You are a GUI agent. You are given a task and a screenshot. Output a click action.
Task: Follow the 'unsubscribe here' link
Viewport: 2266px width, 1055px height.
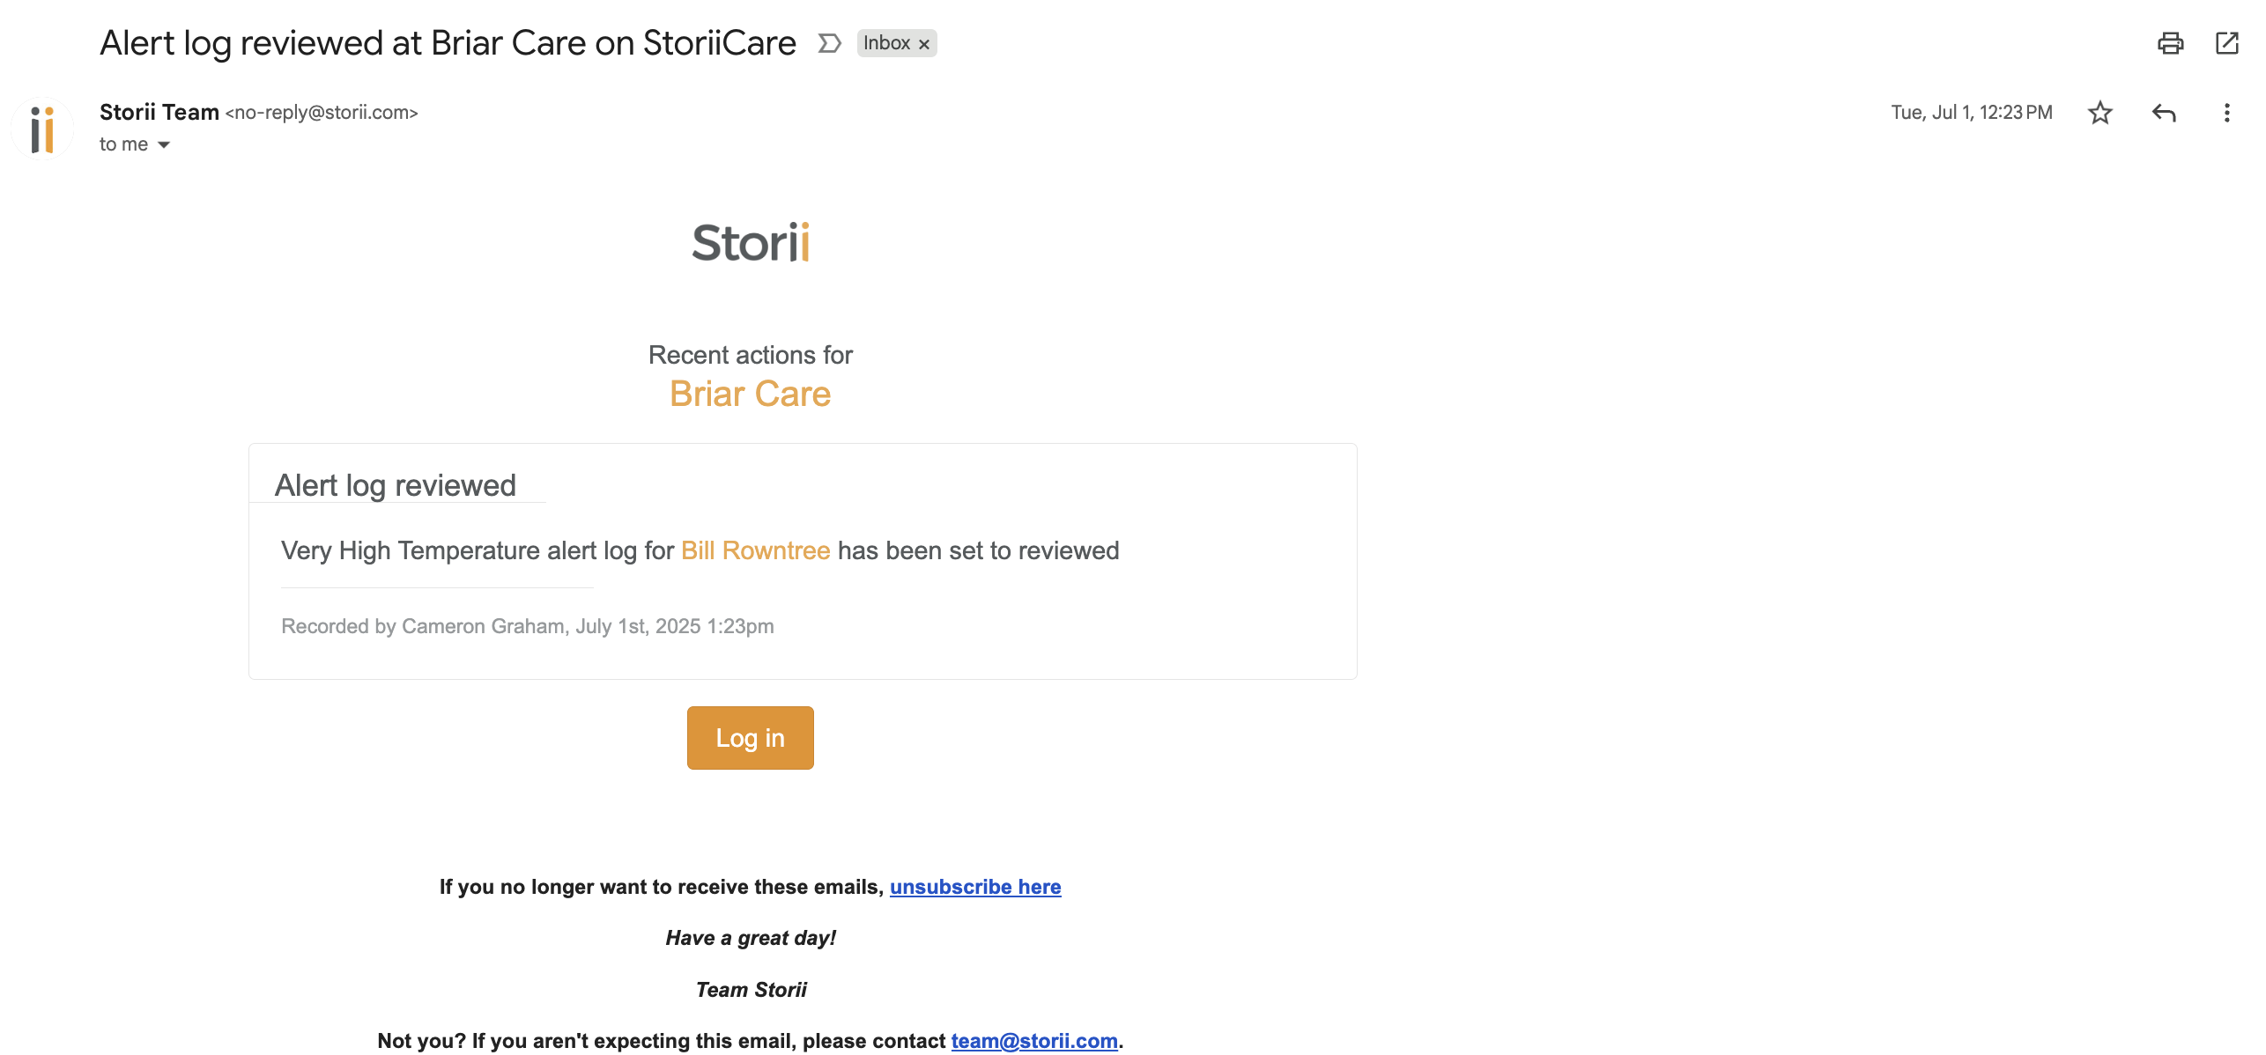(974, 887)
